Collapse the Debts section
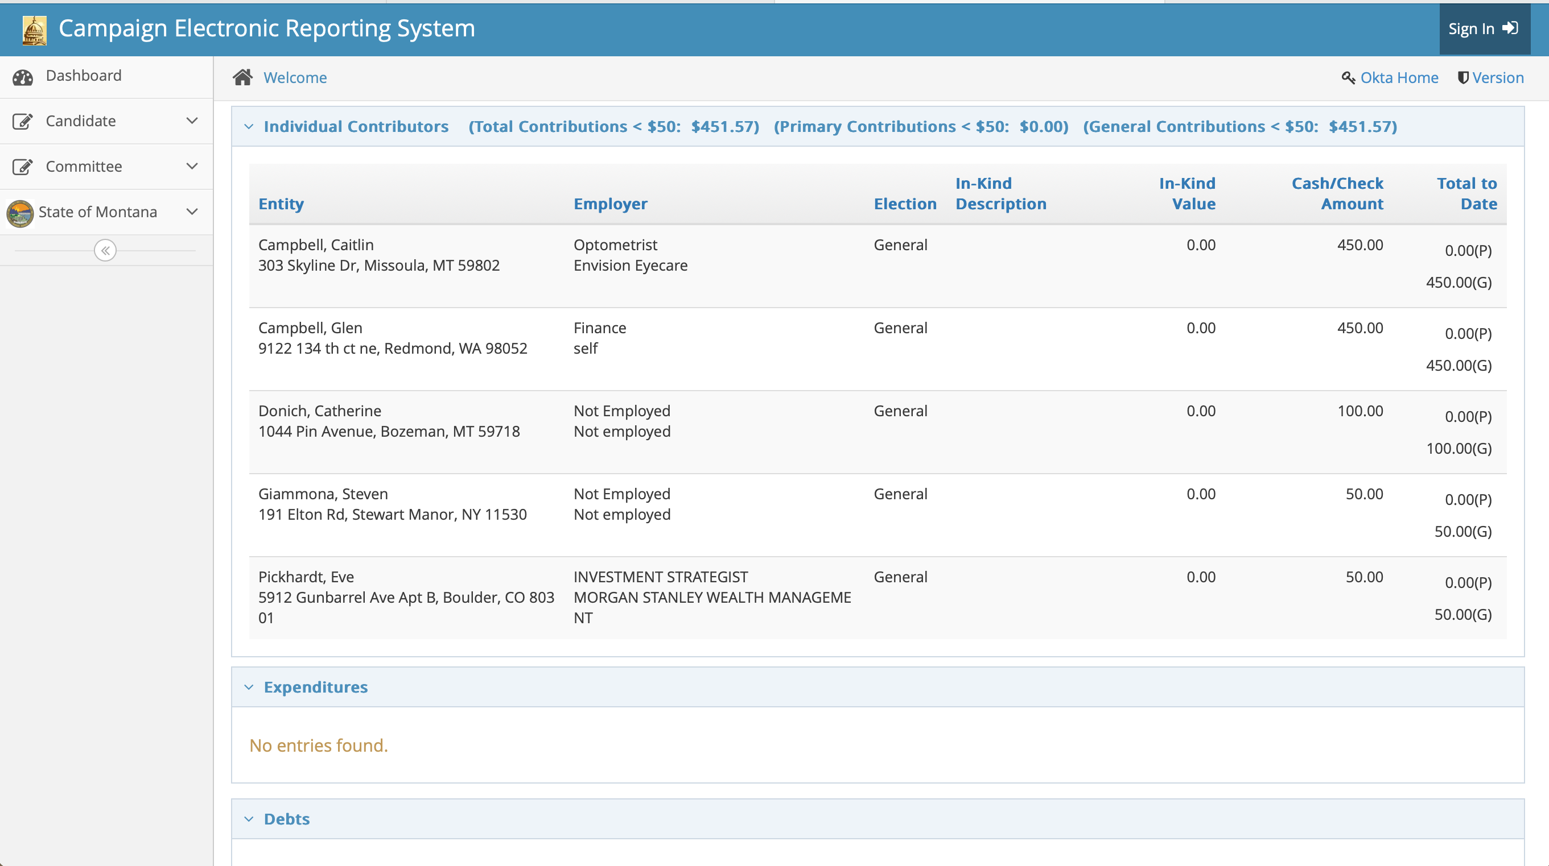Viewport: 1549px width, 866px height. coord(249,819)
